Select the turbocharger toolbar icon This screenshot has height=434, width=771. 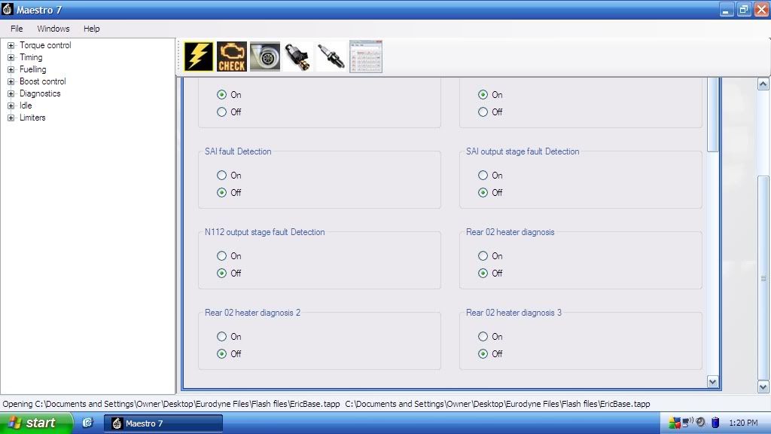click(x=265, y=57)
